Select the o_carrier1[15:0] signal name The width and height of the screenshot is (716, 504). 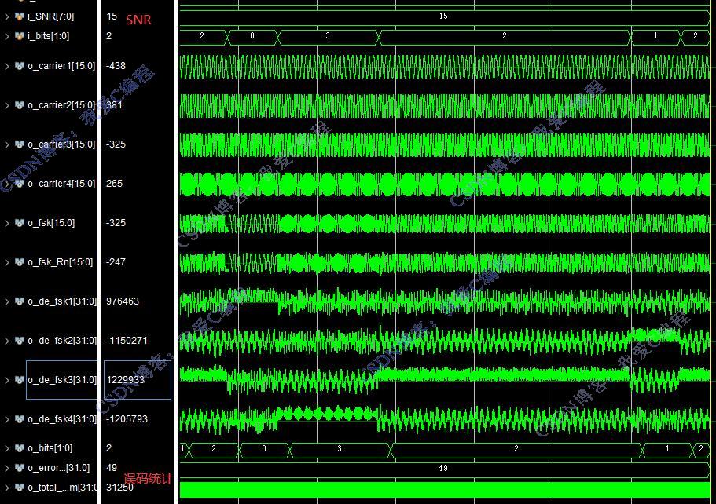point(61,66)
